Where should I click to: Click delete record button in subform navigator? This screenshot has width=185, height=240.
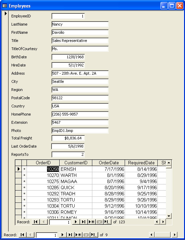pos(99,222)
